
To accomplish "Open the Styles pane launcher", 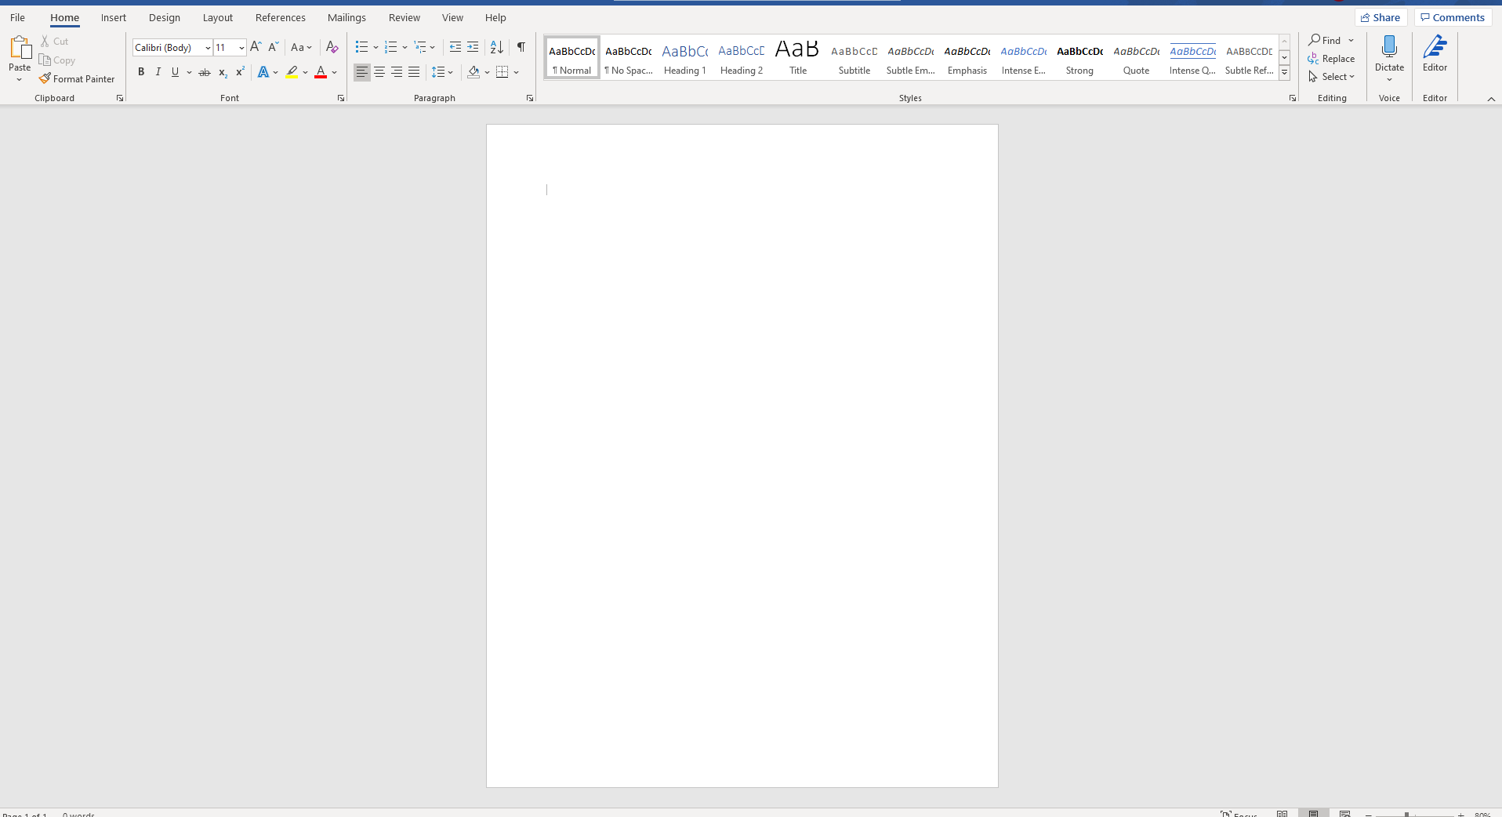I will pyautogui.click(x=1293, y=98).
